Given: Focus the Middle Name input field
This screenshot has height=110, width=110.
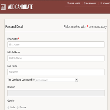Looking at the screenshot, I should (56, 58).
